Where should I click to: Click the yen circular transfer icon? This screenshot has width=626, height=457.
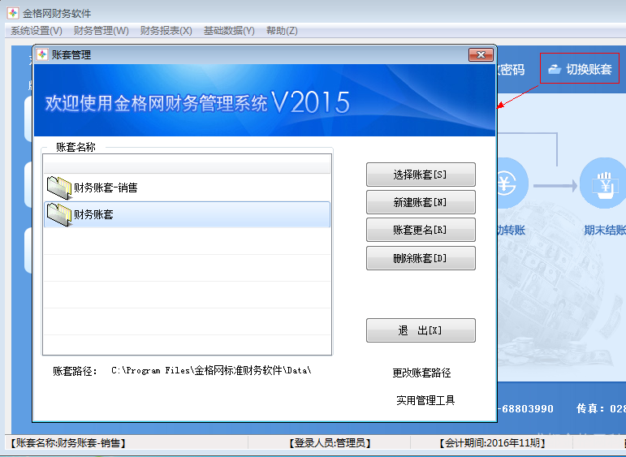[x=507, y=183]
